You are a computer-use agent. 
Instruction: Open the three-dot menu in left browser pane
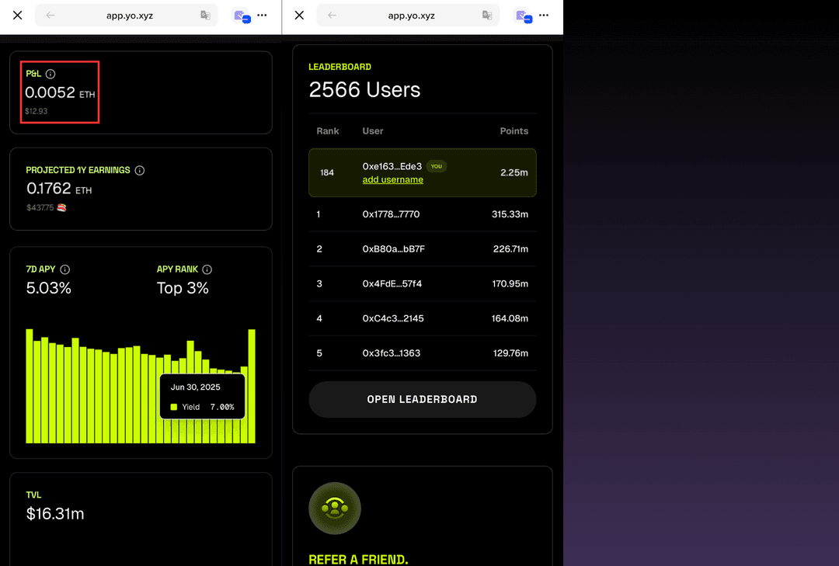coord(262,16)
